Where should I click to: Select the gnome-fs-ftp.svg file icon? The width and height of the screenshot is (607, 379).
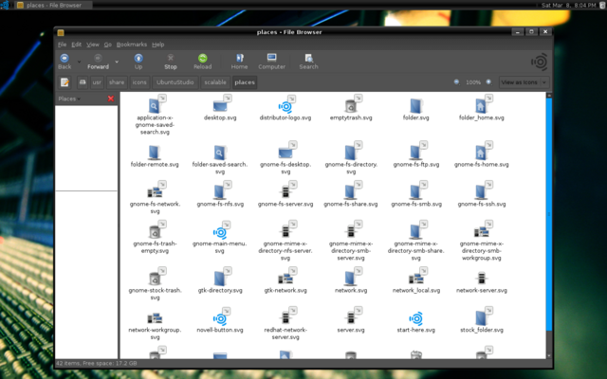tap(415, 152)
